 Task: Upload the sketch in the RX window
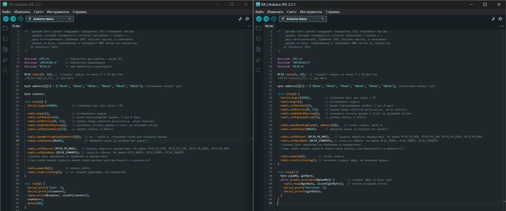point(266,19)
